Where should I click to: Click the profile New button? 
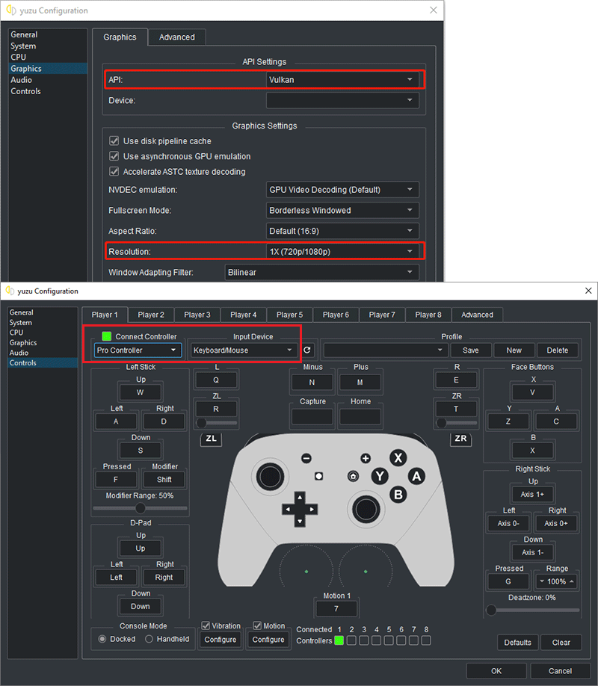point(514,350)
